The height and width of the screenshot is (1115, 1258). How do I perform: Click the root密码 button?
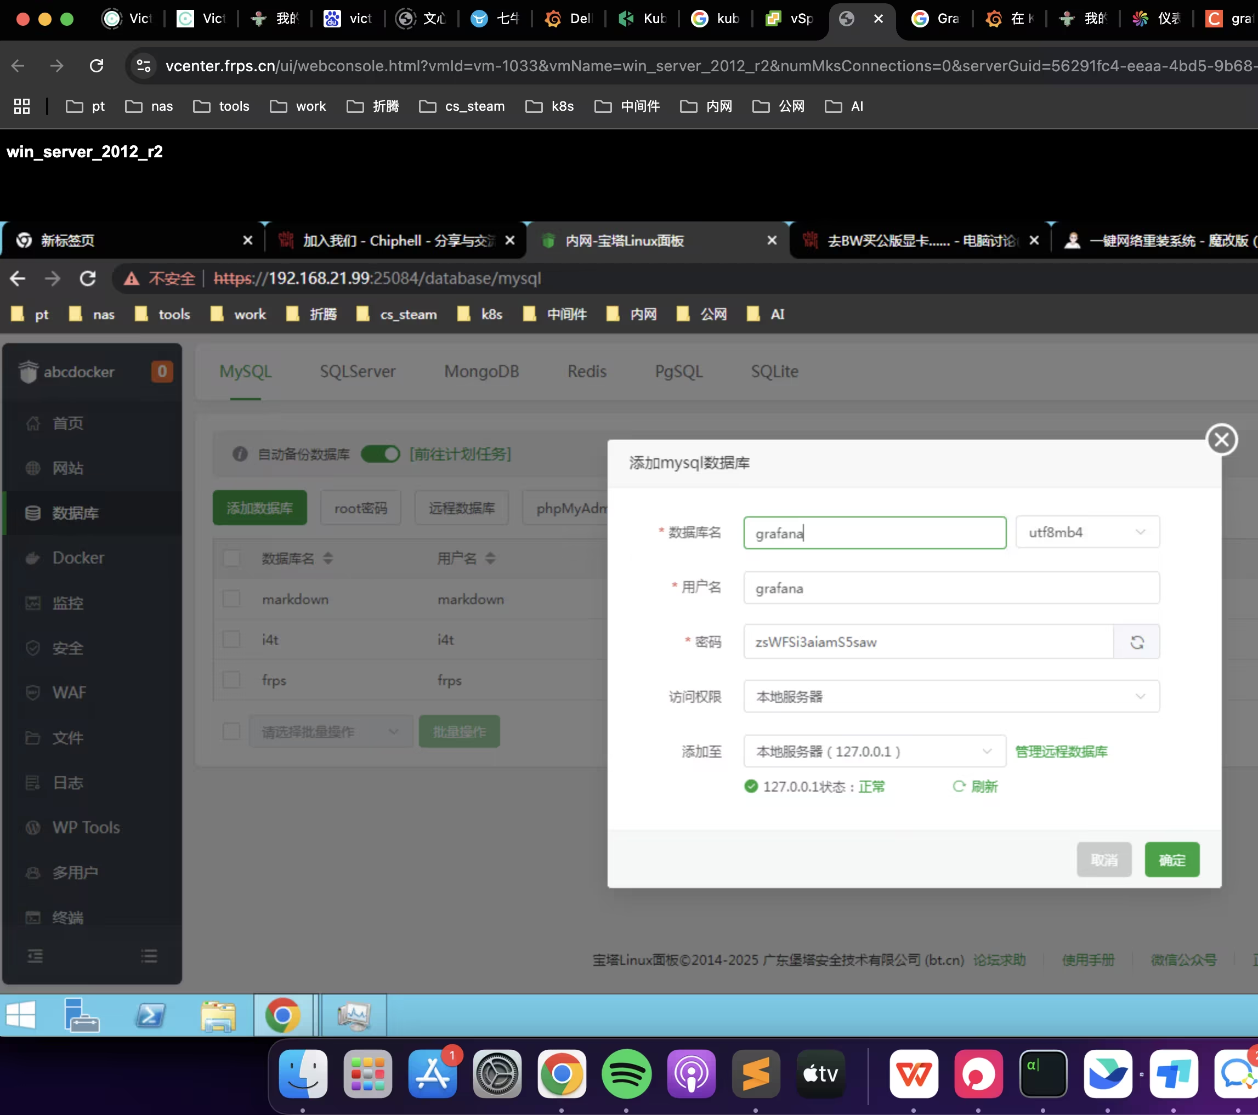click(x=361, y=508)
